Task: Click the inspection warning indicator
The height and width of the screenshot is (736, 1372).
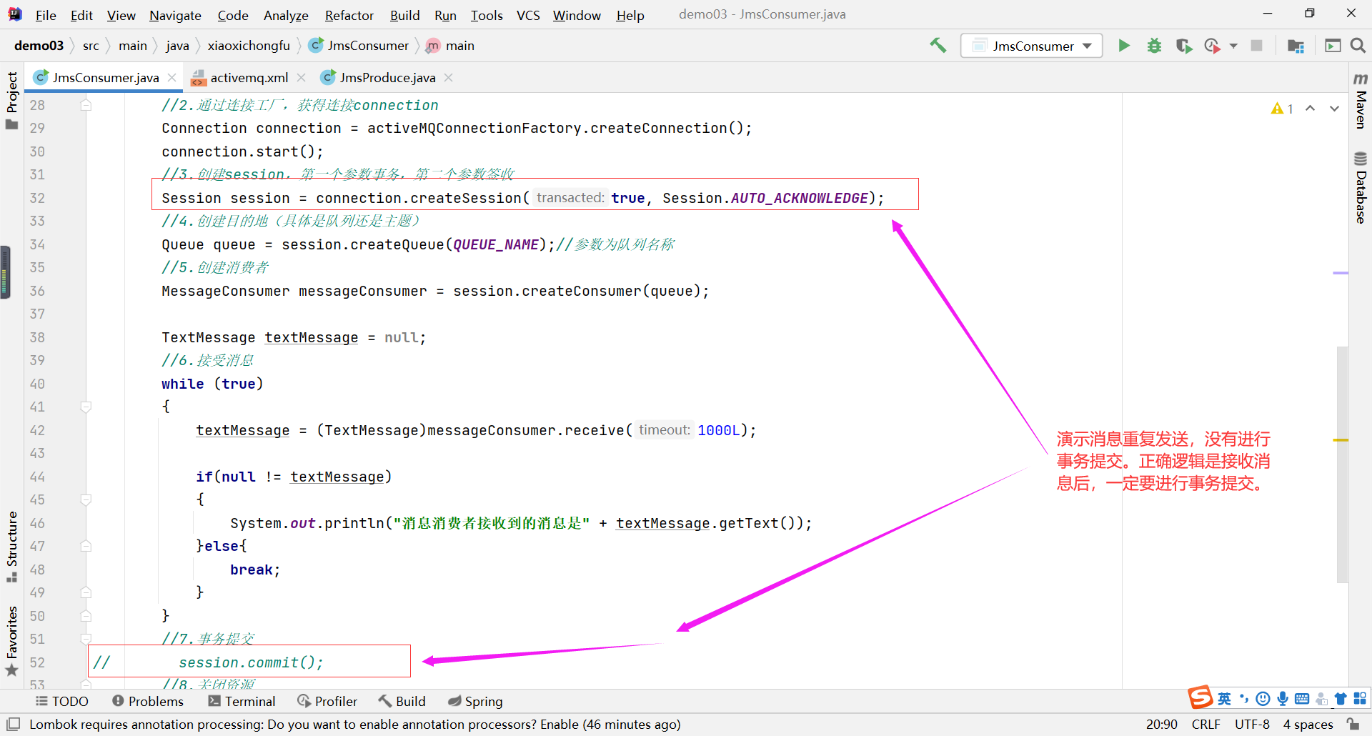Action: (1283, 109)
